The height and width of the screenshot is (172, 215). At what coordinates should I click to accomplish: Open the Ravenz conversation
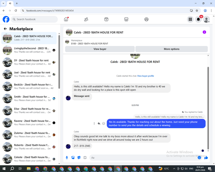[29, 123]
